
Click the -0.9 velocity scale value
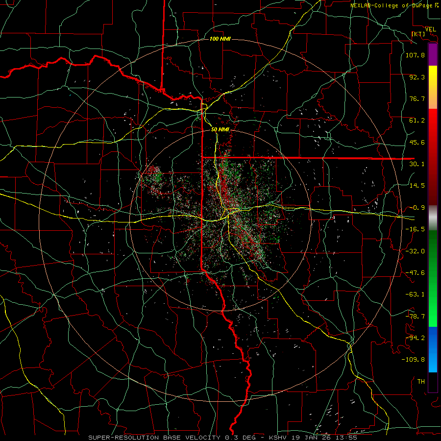click(417, 208)
